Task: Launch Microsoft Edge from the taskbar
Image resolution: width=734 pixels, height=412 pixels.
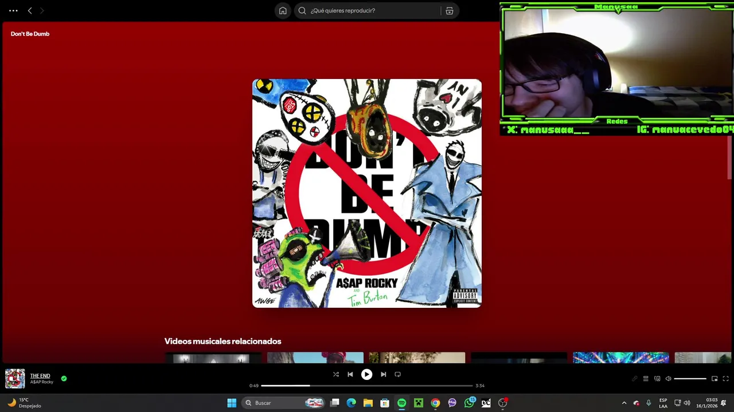Action: pos(352,403)
